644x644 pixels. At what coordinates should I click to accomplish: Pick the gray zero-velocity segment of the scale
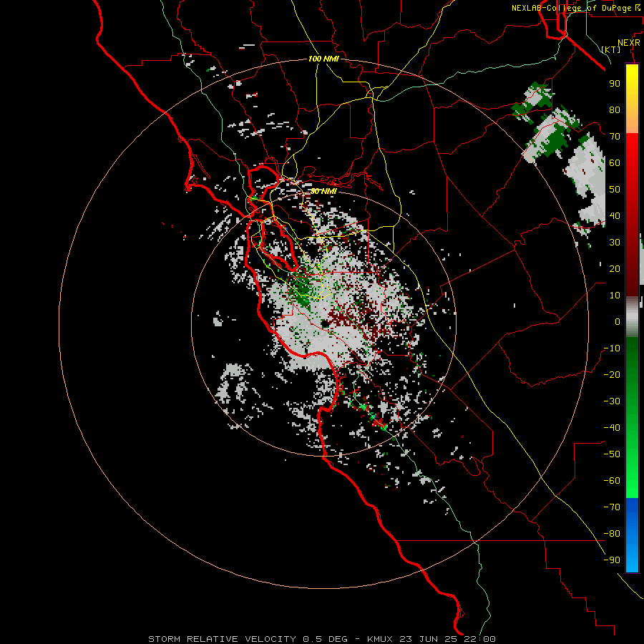click(632, 316)
